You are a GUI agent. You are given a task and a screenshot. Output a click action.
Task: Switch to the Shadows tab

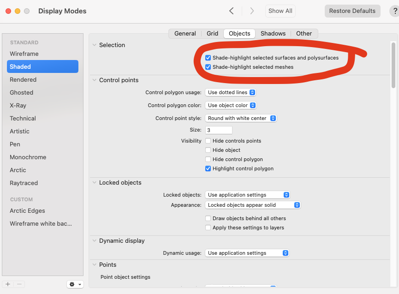pos(273,34)
